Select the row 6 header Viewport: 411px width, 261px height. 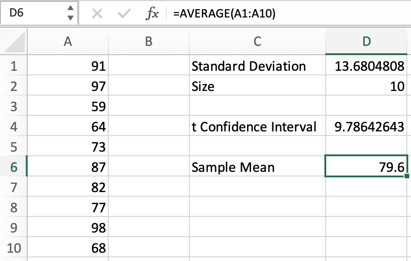pos(13,167)
